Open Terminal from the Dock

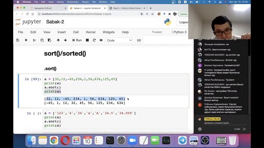pos(110,140)
